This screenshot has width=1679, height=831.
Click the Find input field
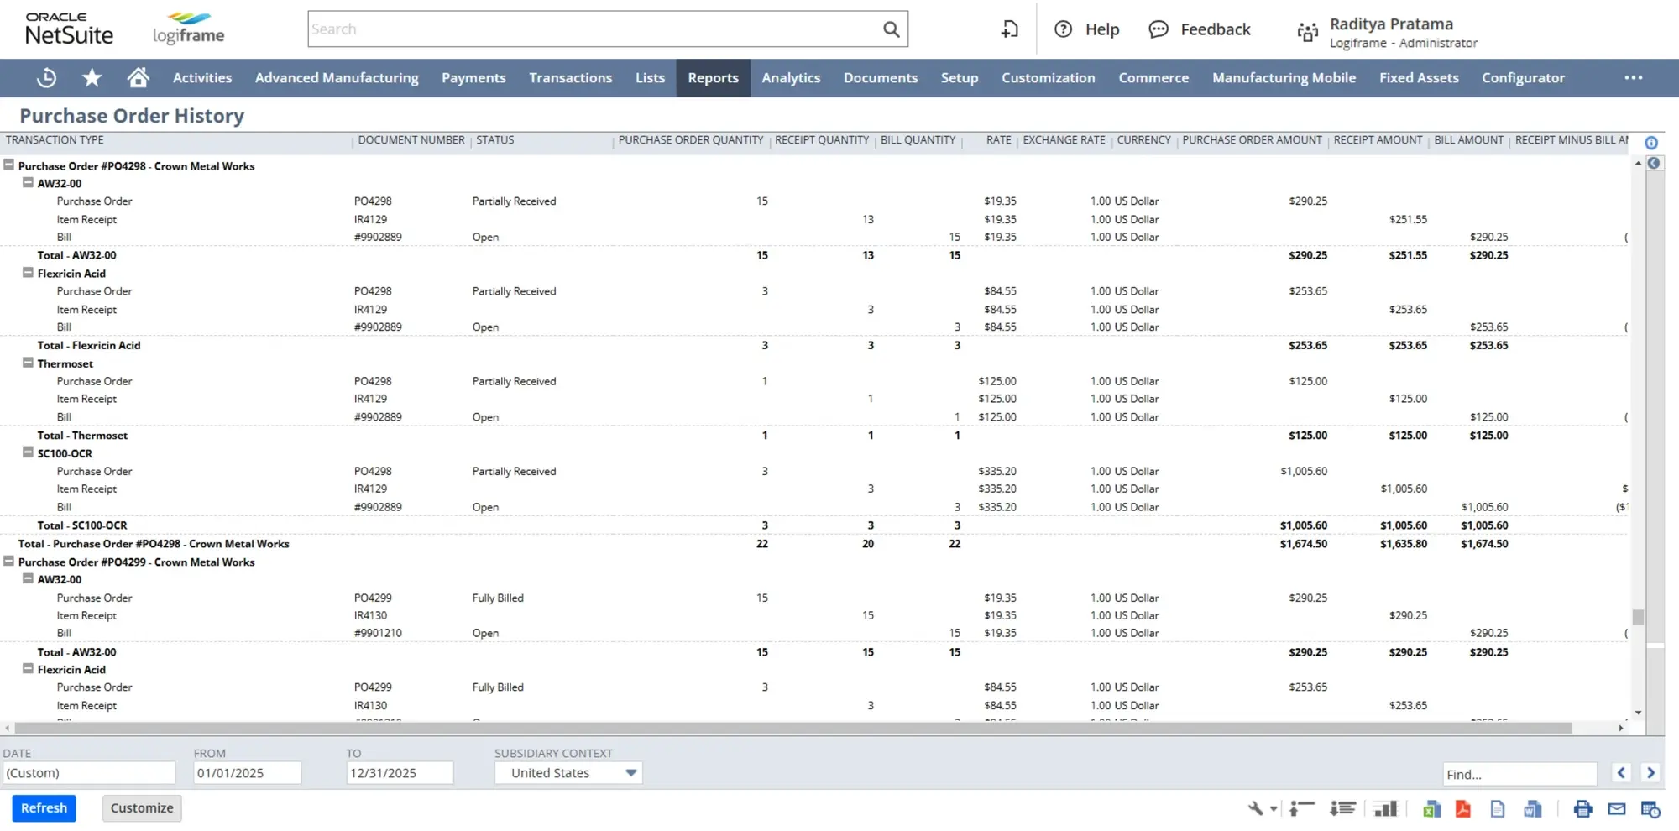point(1519,773)
